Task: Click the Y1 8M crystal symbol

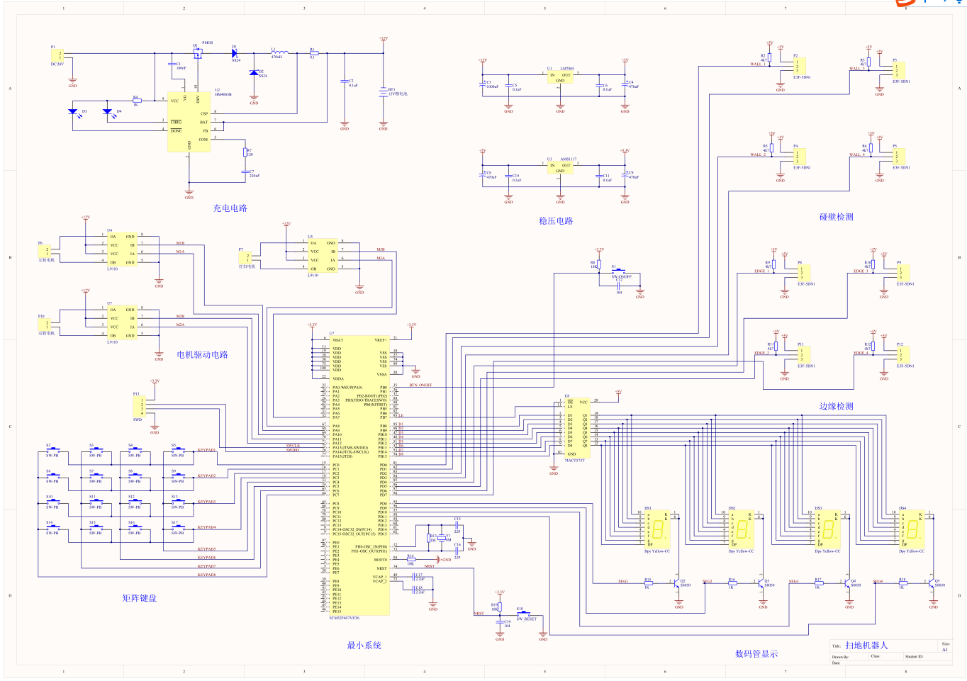Action: (x=441, y=538)
